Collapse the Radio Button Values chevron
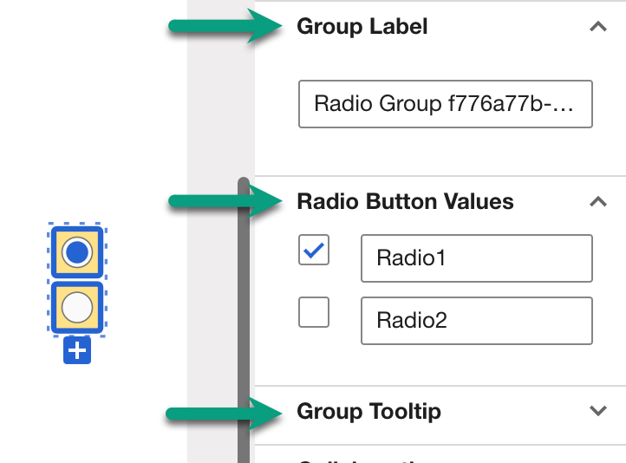 pos(597,202)
